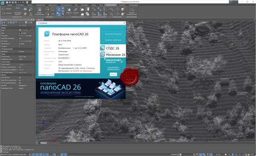Open the Менеджер проекта ribbon tool
Viewport: 256px width, 156px height.
click(x=17, y=11)
